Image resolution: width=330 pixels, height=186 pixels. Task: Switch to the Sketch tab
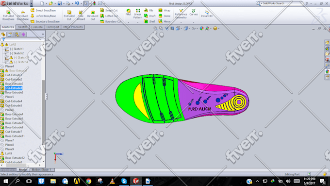(22, 27)
